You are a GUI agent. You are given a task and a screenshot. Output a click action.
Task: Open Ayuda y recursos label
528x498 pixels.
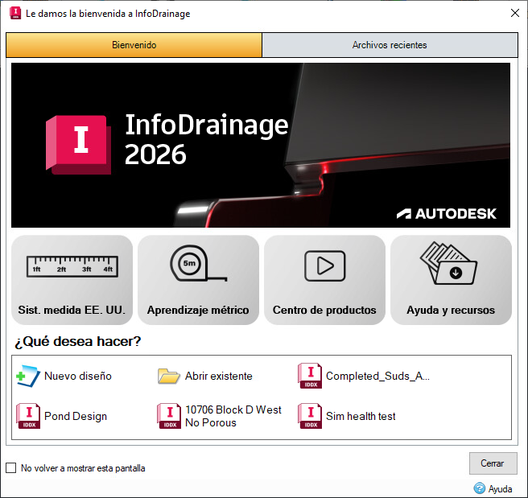click(451, 310)
